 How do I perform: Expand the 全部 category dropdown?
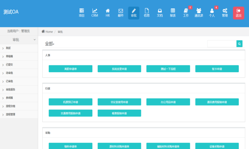pyautogui.click(x=50, y=44)
